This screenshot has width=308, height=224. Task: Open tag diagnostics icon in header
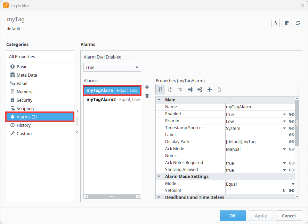(276, 23)
